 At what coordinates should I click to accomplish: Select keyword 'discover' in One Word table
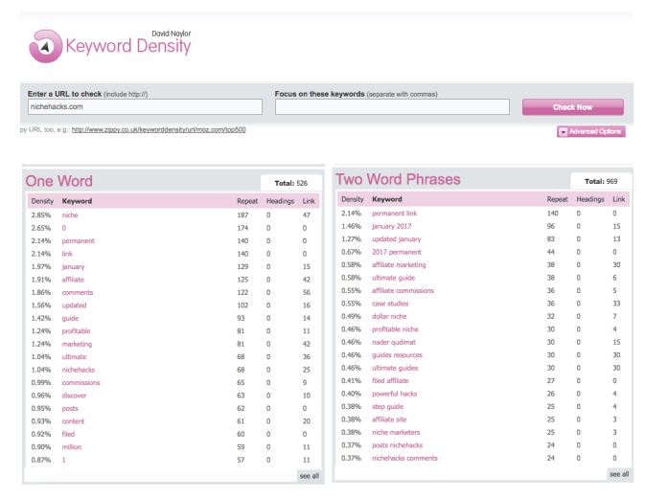(74, 396)
